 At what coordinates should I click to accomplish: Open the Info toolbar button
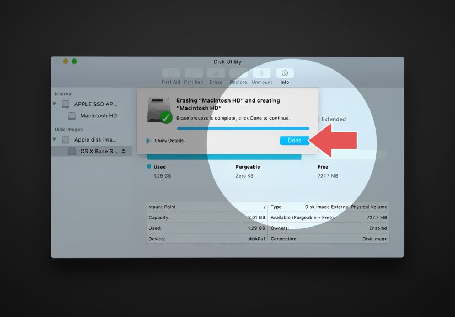(x=285, y=73)
